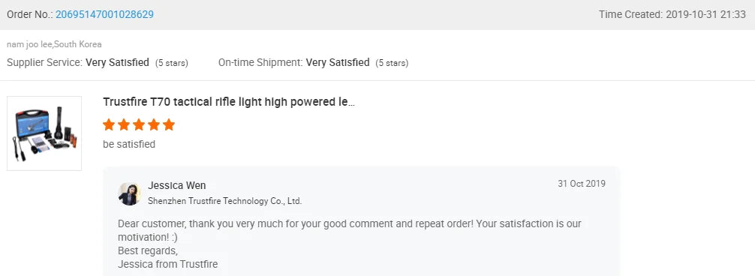Click the Time Created timestamp
The height and width of the screenshot is (276, 755).
[x=672, y=14]
